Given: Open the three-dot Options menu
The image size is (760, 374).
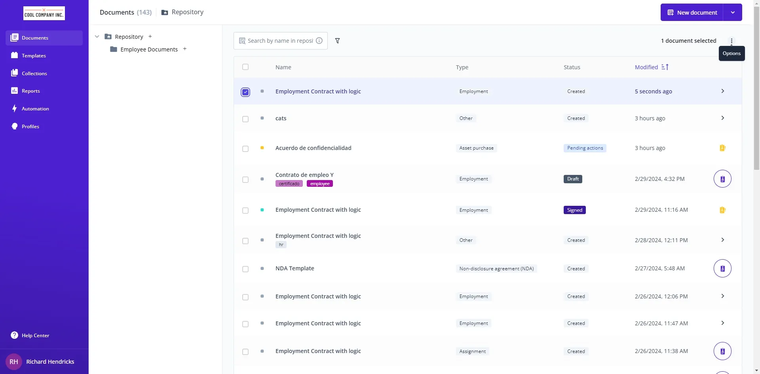Looking at the screenshot, I should 731,41.
